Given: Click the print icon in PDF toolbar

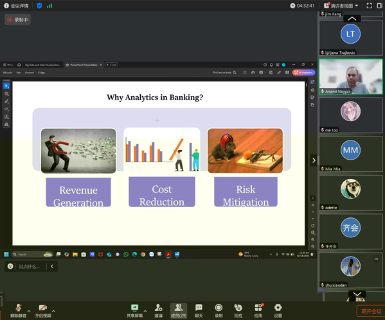Looking at the screenshot, I should pos(261,72).
